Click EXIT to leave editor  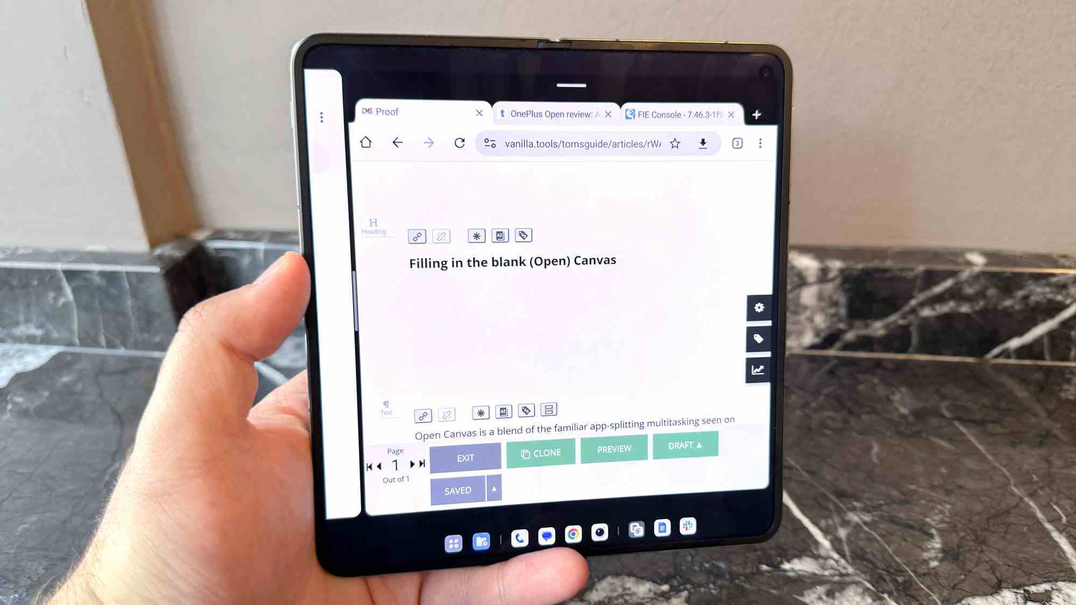(465, 457)
